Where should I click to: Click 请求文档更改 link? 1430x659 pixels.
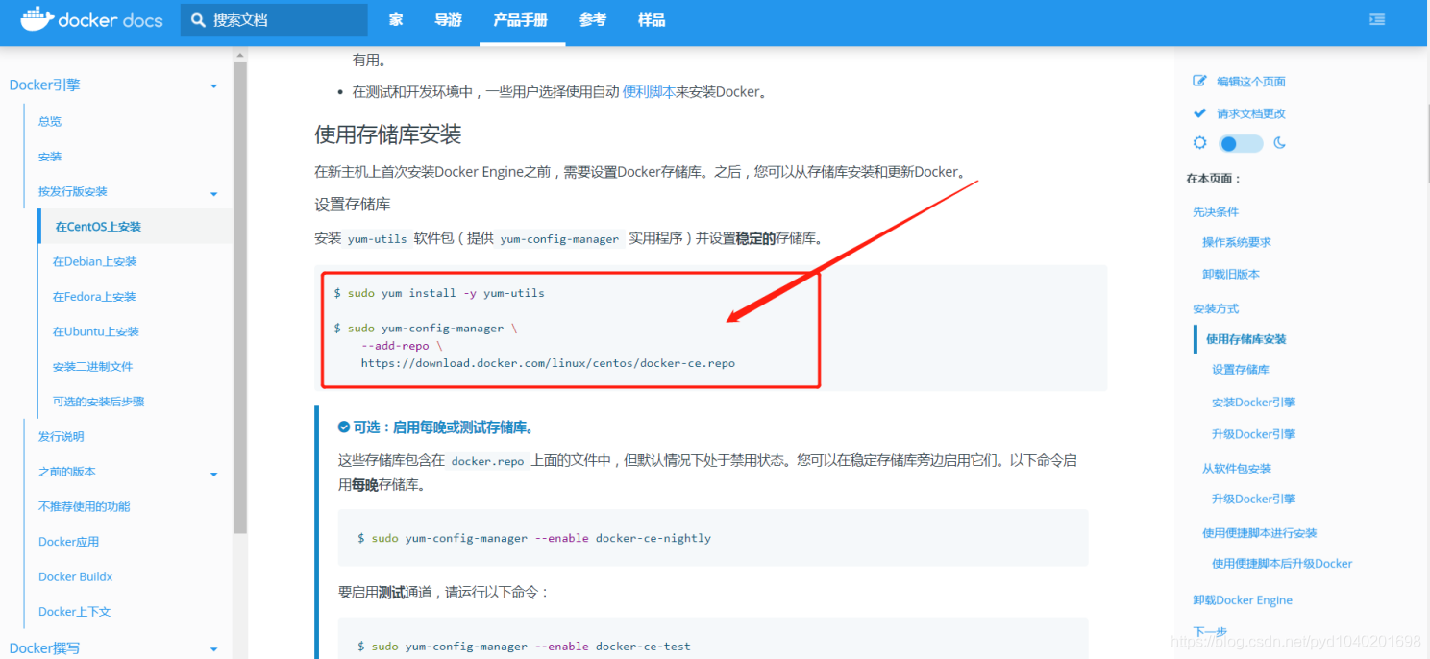click(1251, 113)
